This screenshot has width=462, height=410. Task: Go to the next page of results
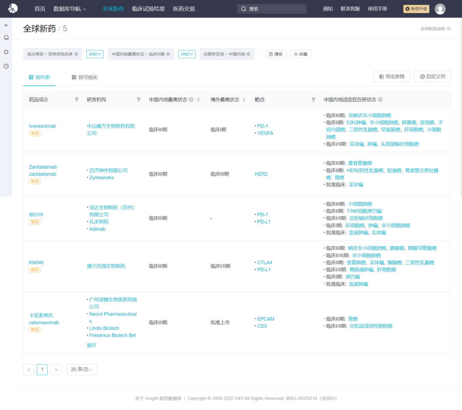[x=56, y=370]
